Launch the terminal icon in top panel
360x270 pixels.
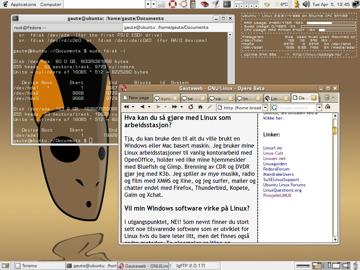227,4
